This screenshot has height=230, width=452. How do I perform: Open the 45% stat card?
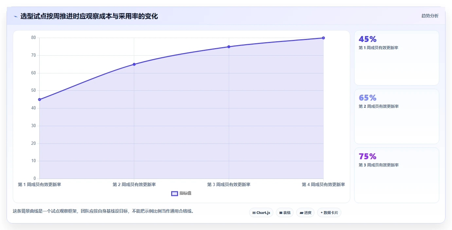click(397, 58)
